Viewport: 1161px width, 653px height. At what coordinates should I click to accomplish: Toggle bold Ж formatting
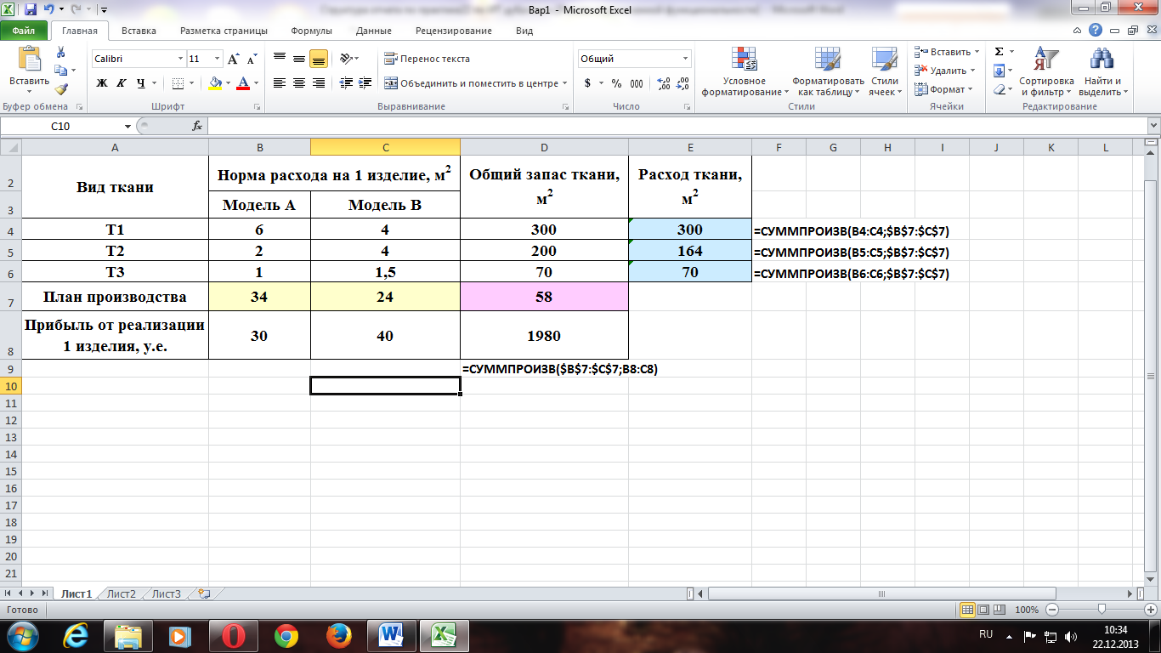[x=102, y=83]
